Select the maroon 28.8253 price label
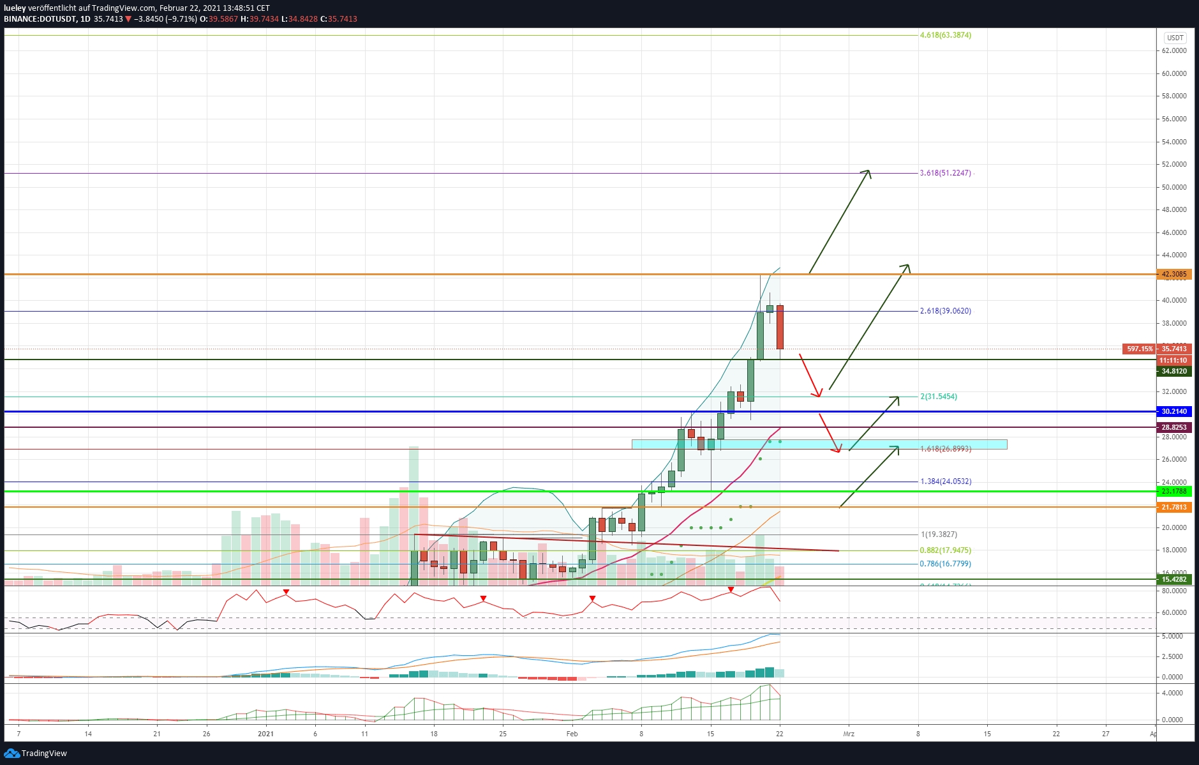1199x765 pixels. [1173, 427]
